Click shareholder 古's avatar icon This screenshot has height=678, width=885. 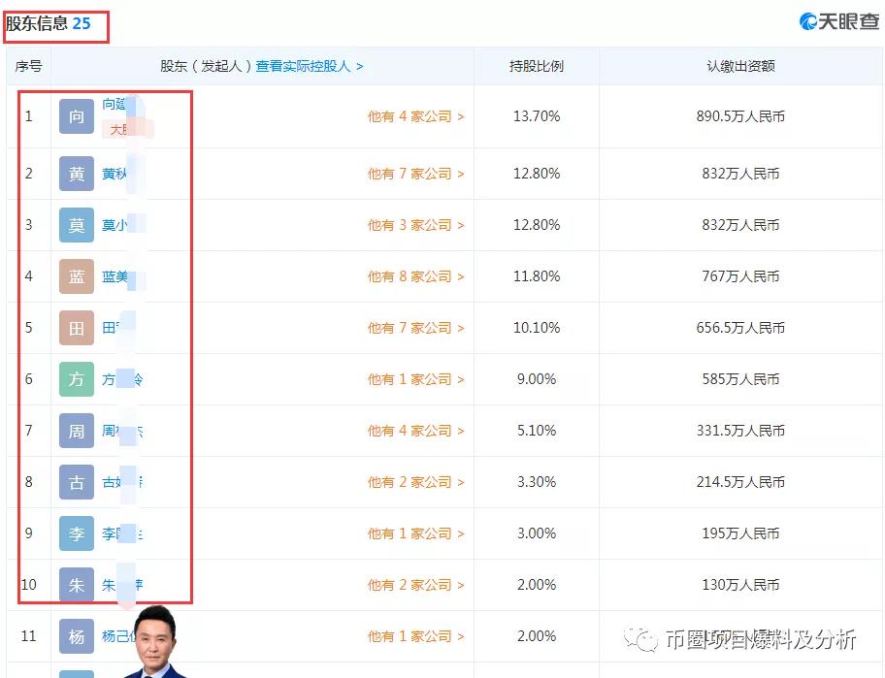pos(76,482)
